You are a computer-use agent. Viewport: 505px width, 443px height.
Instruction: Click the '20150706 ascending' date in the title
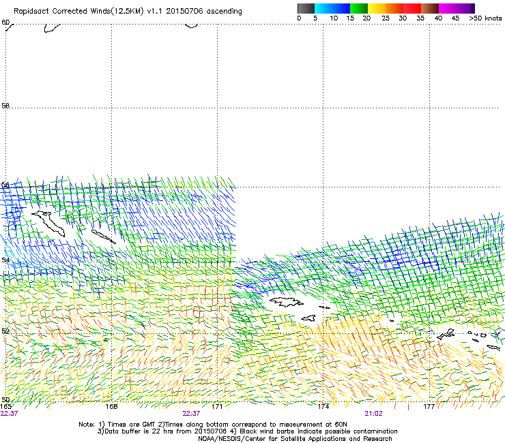[204, 12]
